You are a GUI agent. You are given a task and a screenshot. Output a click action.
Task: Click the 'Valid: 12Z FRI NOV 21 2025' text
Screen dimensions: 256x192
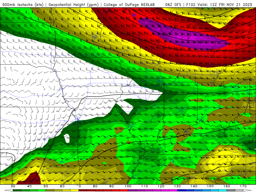pos(225,4)
